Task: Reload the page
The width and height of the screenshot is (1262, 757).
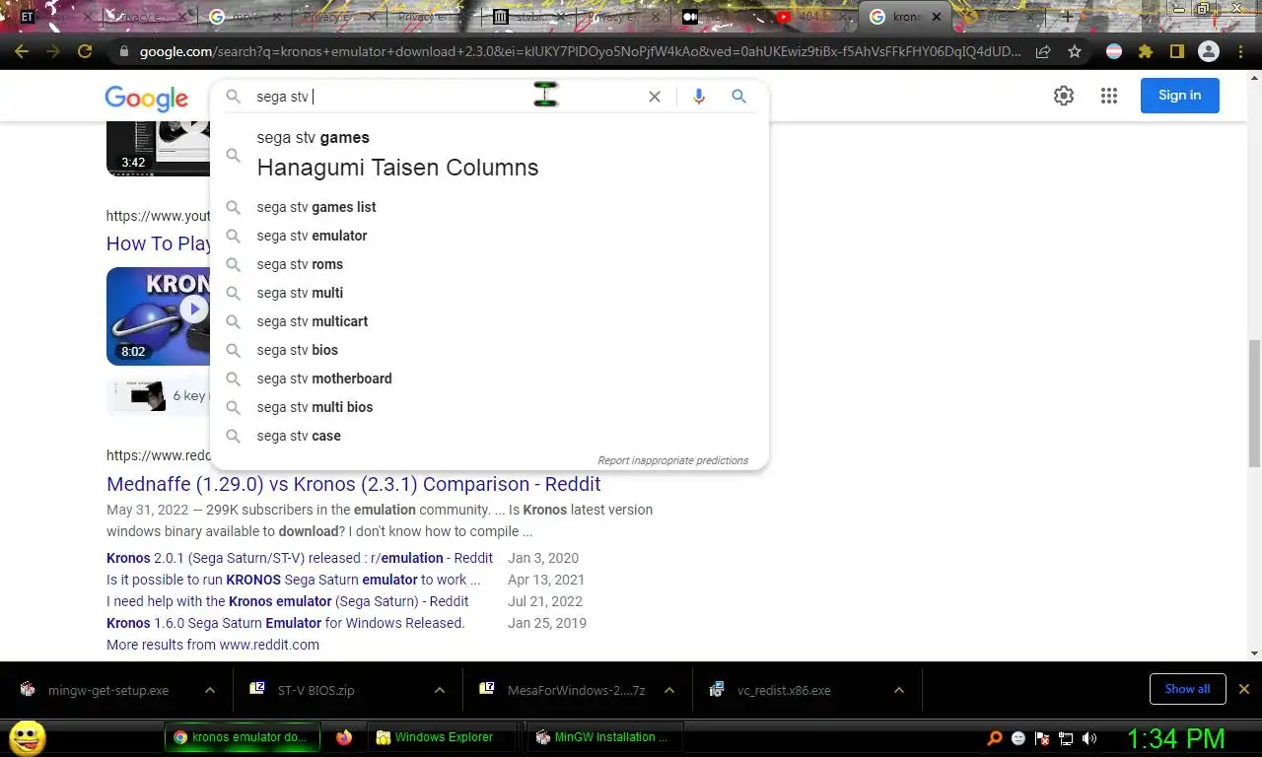Action: pos(85,51)
